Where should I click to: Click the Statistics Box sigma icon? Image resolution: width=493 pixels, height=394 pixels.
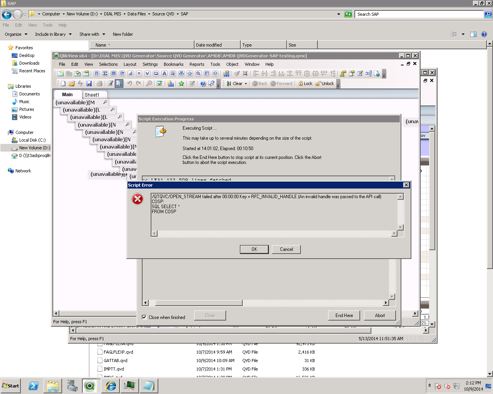pyautogui.click(x=105, y=73)
